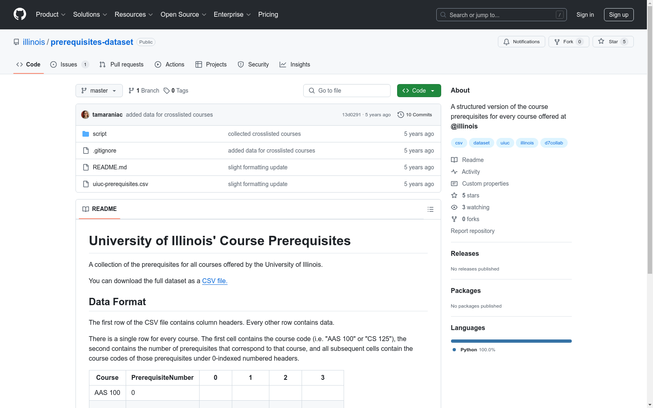Switch to the Pull requests tab
Image resolution: width=653 pixels, height=408 pixels.
(122, 64)
